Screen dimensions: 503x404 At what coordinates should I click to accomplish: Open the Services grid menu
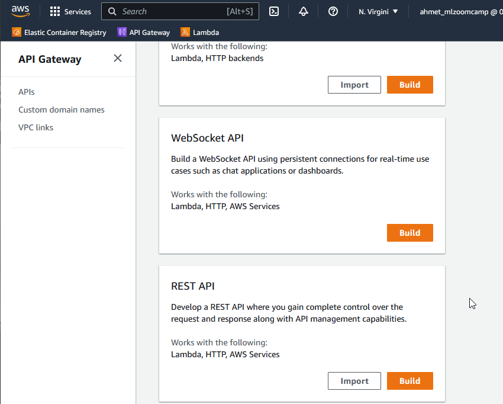[x=55, y=12]
